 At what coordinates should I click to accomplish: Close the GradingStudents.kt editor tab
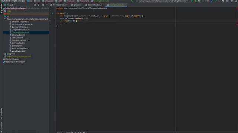tap(125, 5)
